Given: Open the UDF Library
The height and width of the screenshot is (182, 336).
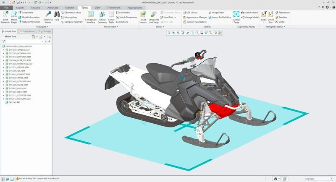Looking at the screenshot, I should (190, 13).
